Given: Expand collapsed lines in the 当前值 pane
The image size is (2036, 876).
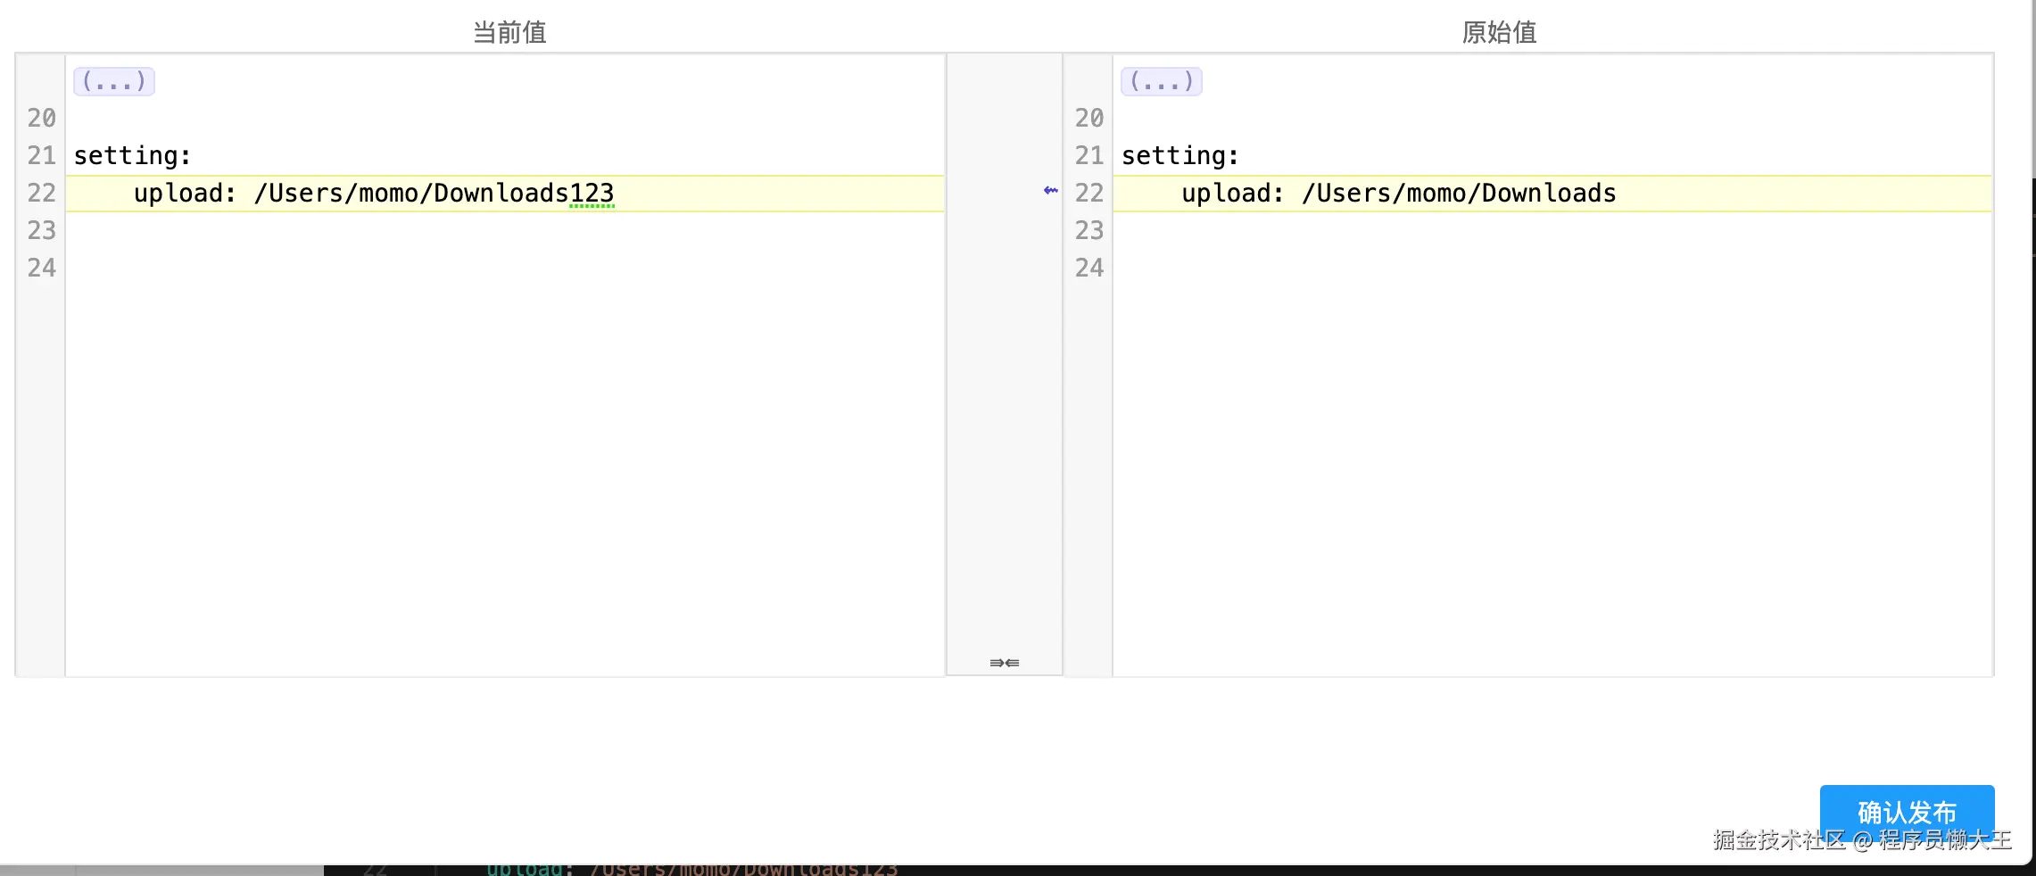Looking at the screenshot, I should point(114,81).
